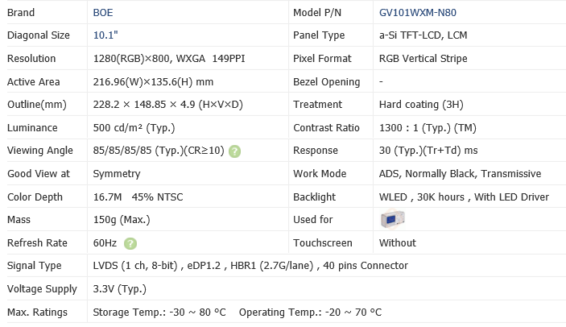Follow the 10.1" diagonal size link
This screenshot has width=566, height=327.
tap(106, 35)
